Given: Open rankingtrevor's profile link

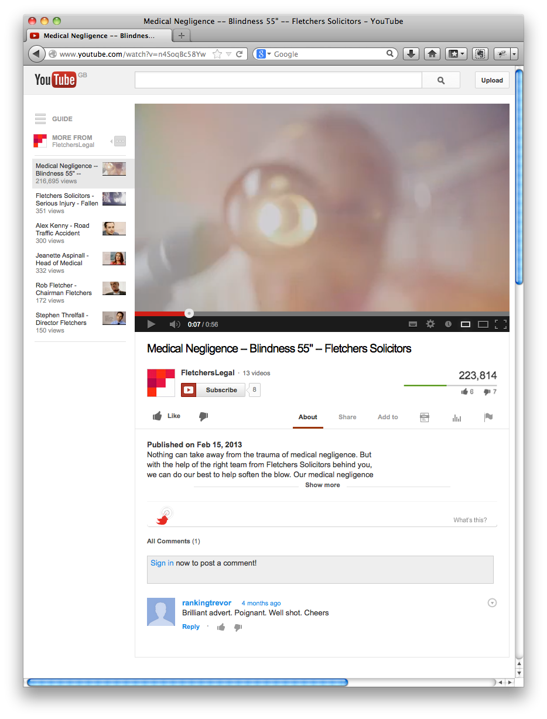Looking at the screenshot, I should 207,602.
